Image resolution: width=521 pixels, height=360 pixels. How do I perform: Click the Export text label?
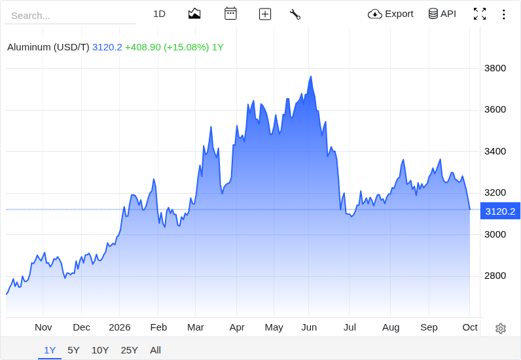pos(399,14)
